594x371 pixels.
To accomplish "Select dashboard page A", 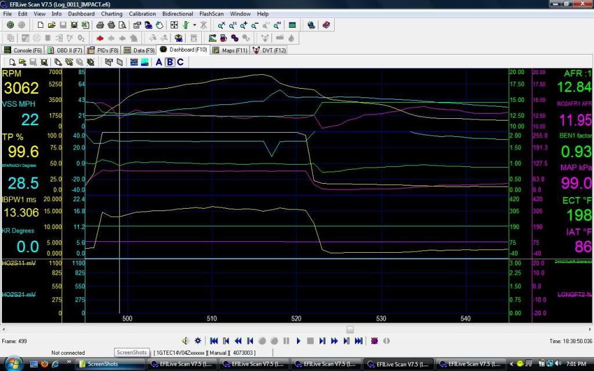I will click(x=159, y=62).
